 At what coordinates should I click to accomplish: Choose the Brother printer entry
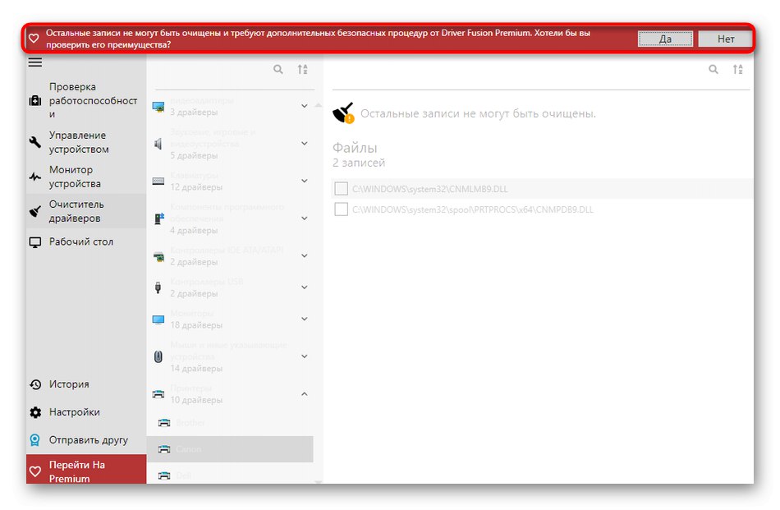point(230,423)
